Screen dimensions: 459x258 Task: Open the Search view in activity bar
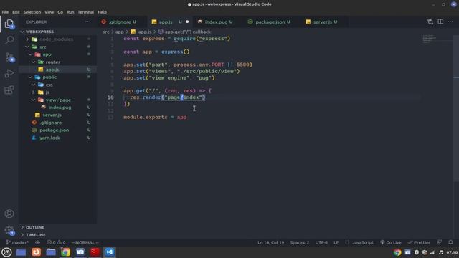coord(9,40)
